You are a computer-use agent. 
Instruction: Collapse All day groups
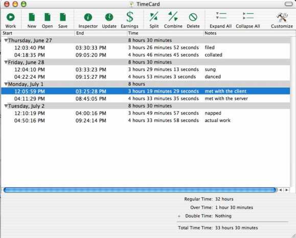(248, 20)
